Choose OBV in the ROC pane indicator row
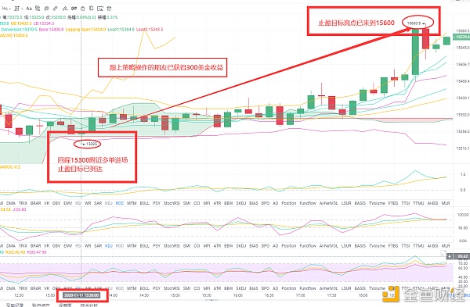The width and height of the screenshot is (470, 307). coord(56,203)
